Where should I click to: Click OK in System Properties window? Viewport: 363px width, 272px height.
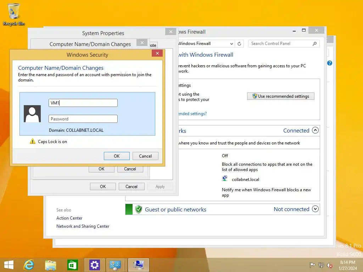tap(103, 186)
